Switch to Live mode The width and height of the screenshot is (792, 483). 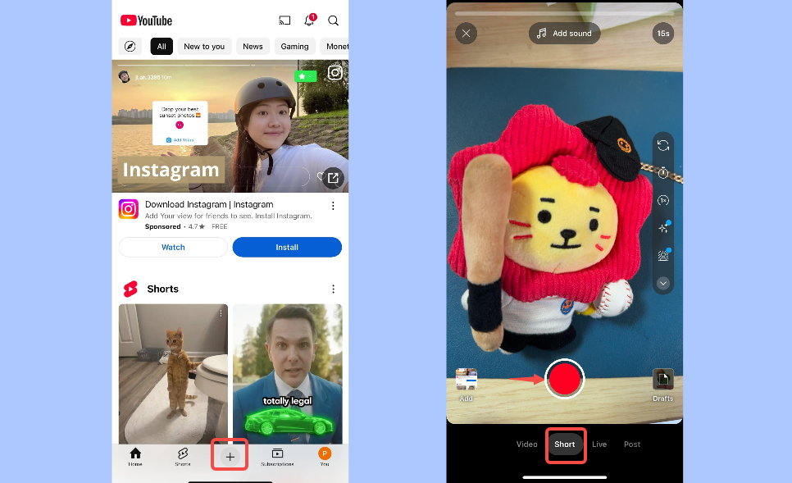click(599, 444)
